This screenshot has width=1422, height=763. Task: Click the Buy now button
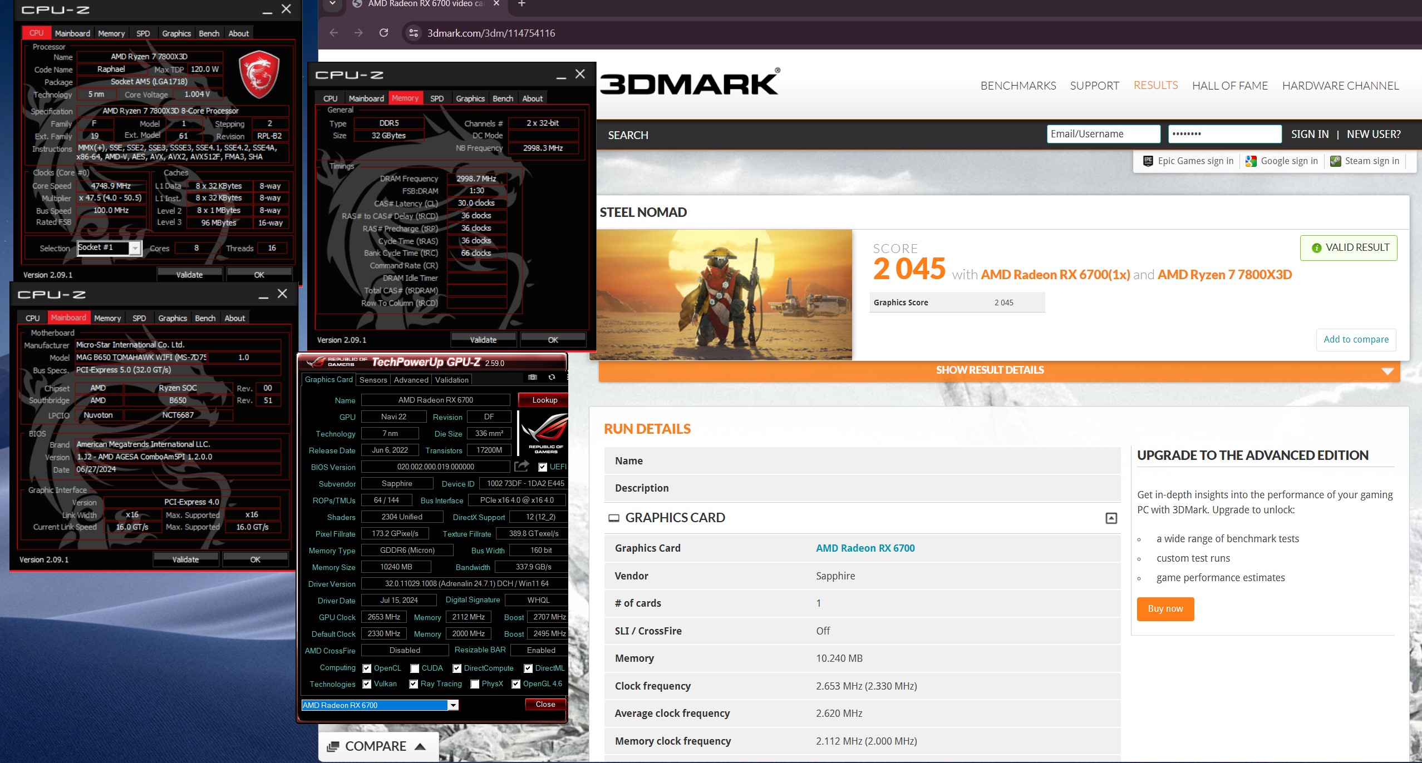click(x=1165, y=609)
